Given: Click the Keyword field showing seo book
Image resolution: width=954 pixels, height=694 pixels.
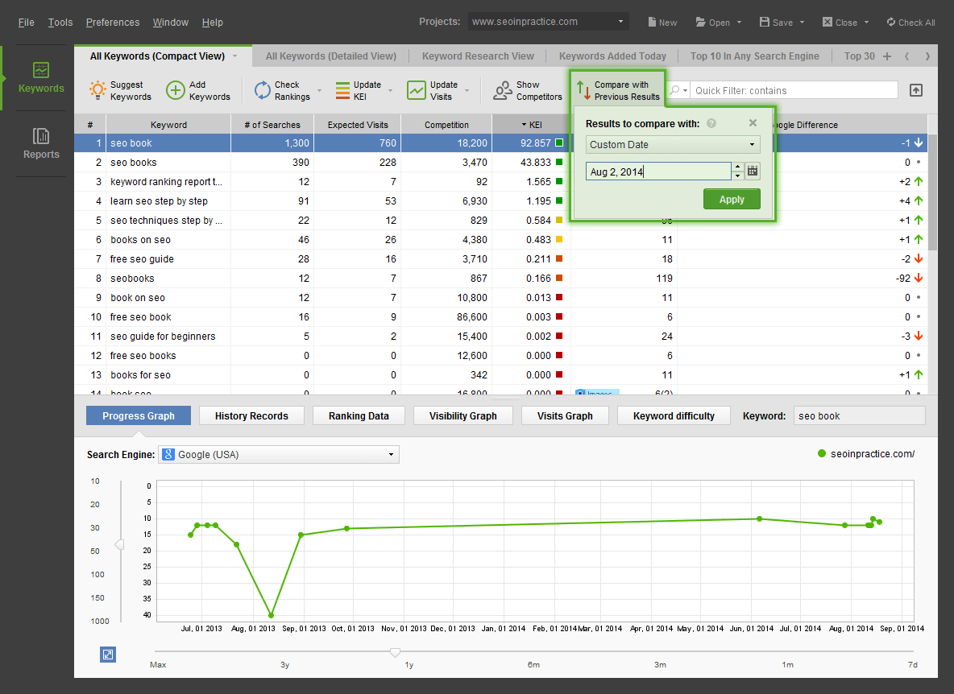Looking at the screenshot, I should [859, 415].
